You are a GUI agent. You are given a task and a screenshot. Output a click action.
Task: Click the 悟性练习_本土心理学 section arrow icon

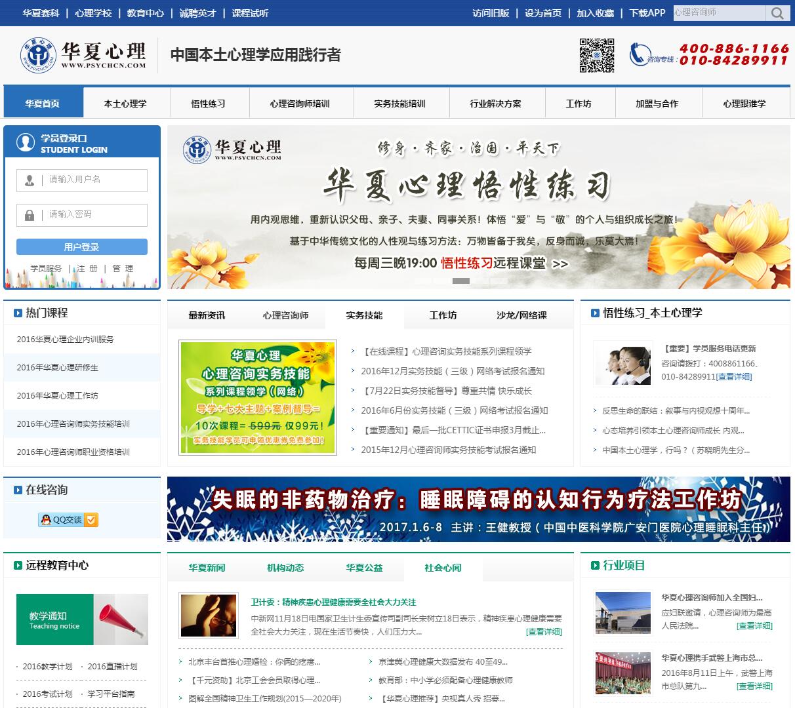pos(595,313)
